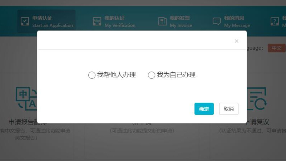Click the question mark help icon
The height and width of the screenshot is (161, 286).
pyautogui.click(x=275, y=21)
